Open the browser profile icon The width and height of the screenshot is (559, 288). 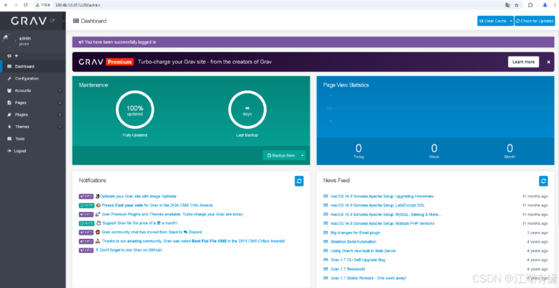[x=545, y=5]
